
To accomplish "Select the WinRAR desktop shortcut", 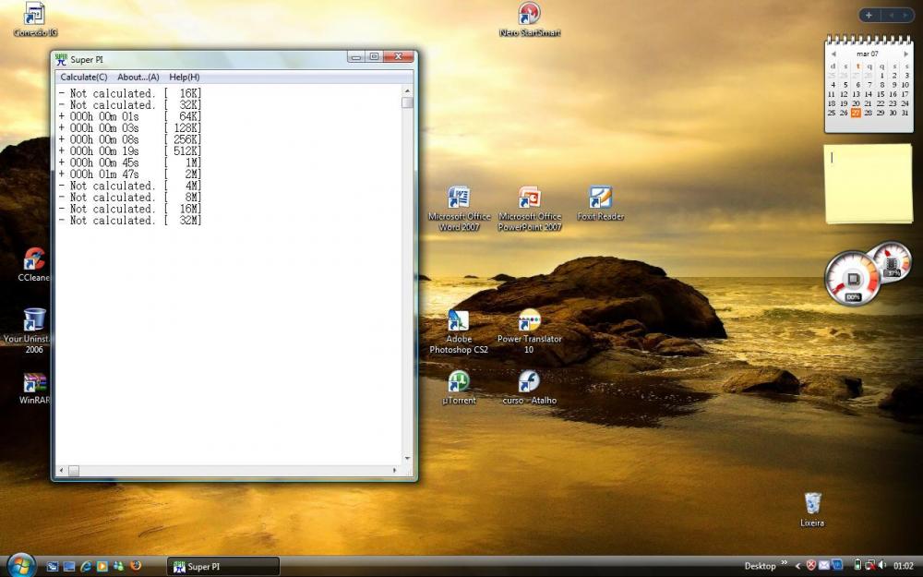I will (34, 383).
